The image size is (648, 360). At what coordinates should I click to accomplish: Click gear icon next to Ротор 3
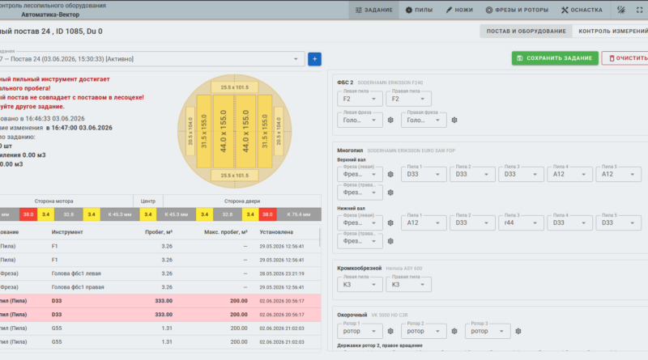[x=518, y=331]
